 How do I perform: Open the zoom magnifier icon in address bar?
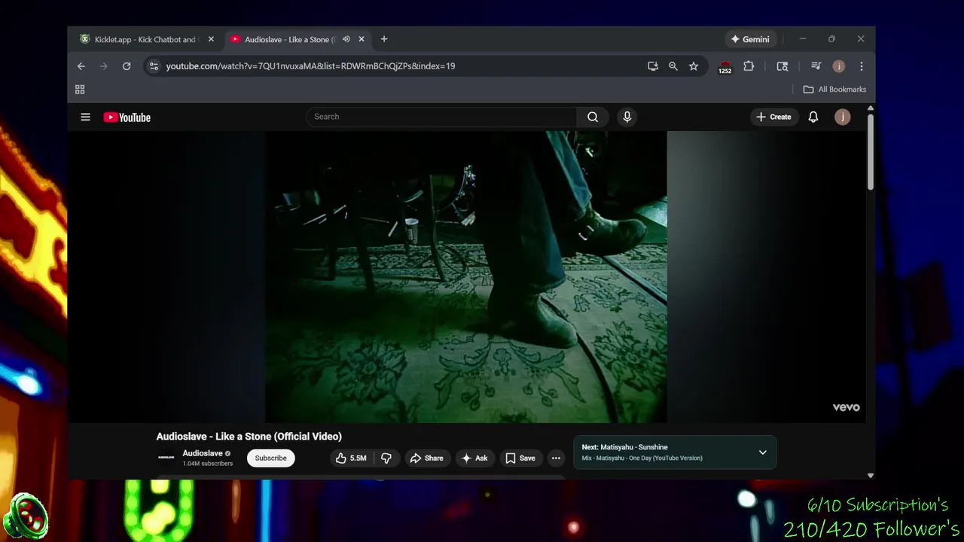673,66
